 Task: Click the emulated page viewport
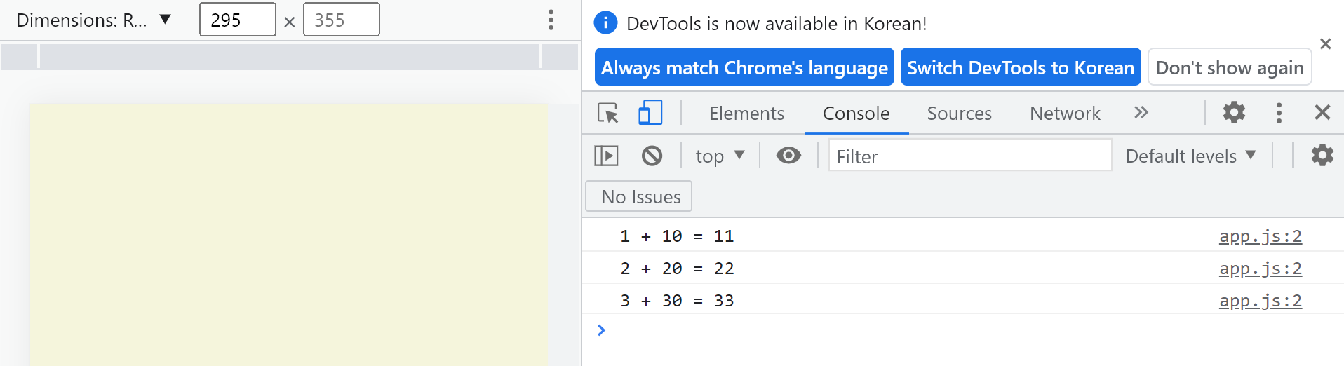(289, 235)
